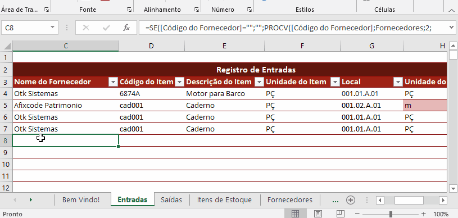Switch to Normal view in status bar
This screenshot has height=218, width=458.
point(295,214)
